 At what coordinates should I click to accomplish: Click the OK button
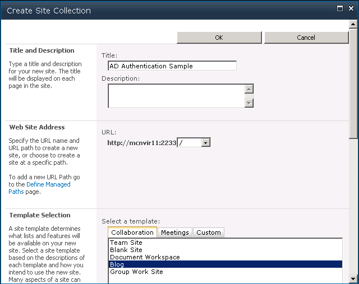tap(219, 38)
